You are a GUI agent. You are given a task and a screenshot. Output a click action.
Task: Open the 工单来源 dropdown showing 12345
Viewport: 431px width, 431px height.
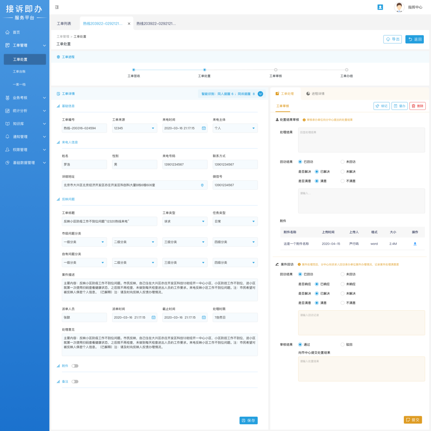coord(134,128)
